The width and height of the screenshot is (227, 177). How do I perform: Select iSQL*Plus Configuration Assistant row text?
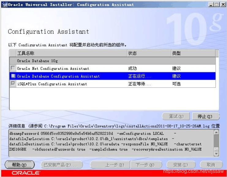click(52, 84)
